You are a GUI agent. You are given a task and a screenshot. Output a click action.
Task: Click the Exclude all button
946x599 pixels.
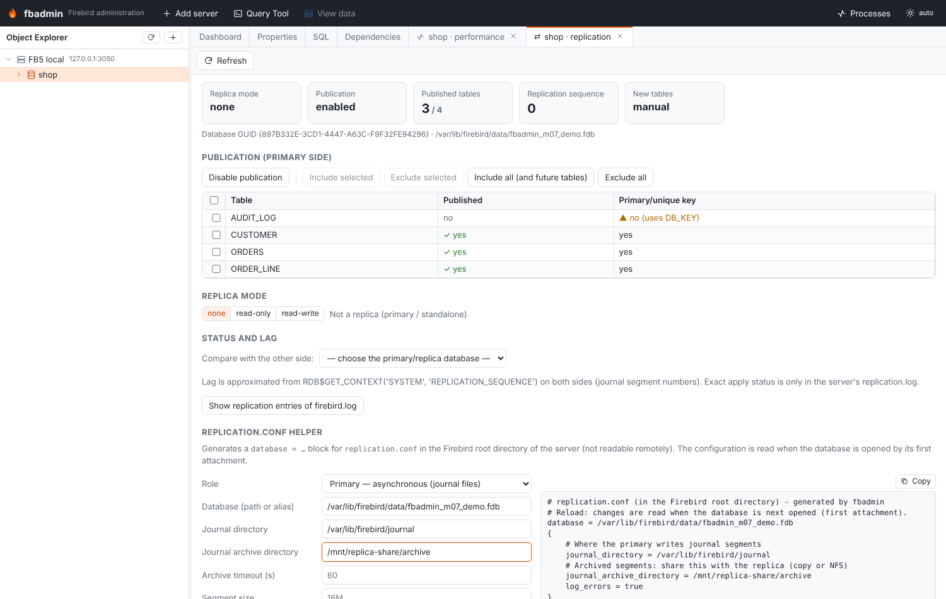coord(626,177)
